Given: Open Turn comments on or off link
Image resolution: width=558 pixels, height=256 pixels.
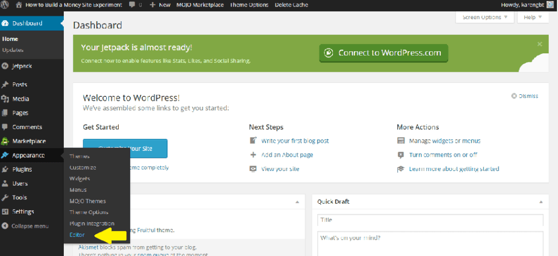Looking at the screenshot, I should tap(443, 155).
